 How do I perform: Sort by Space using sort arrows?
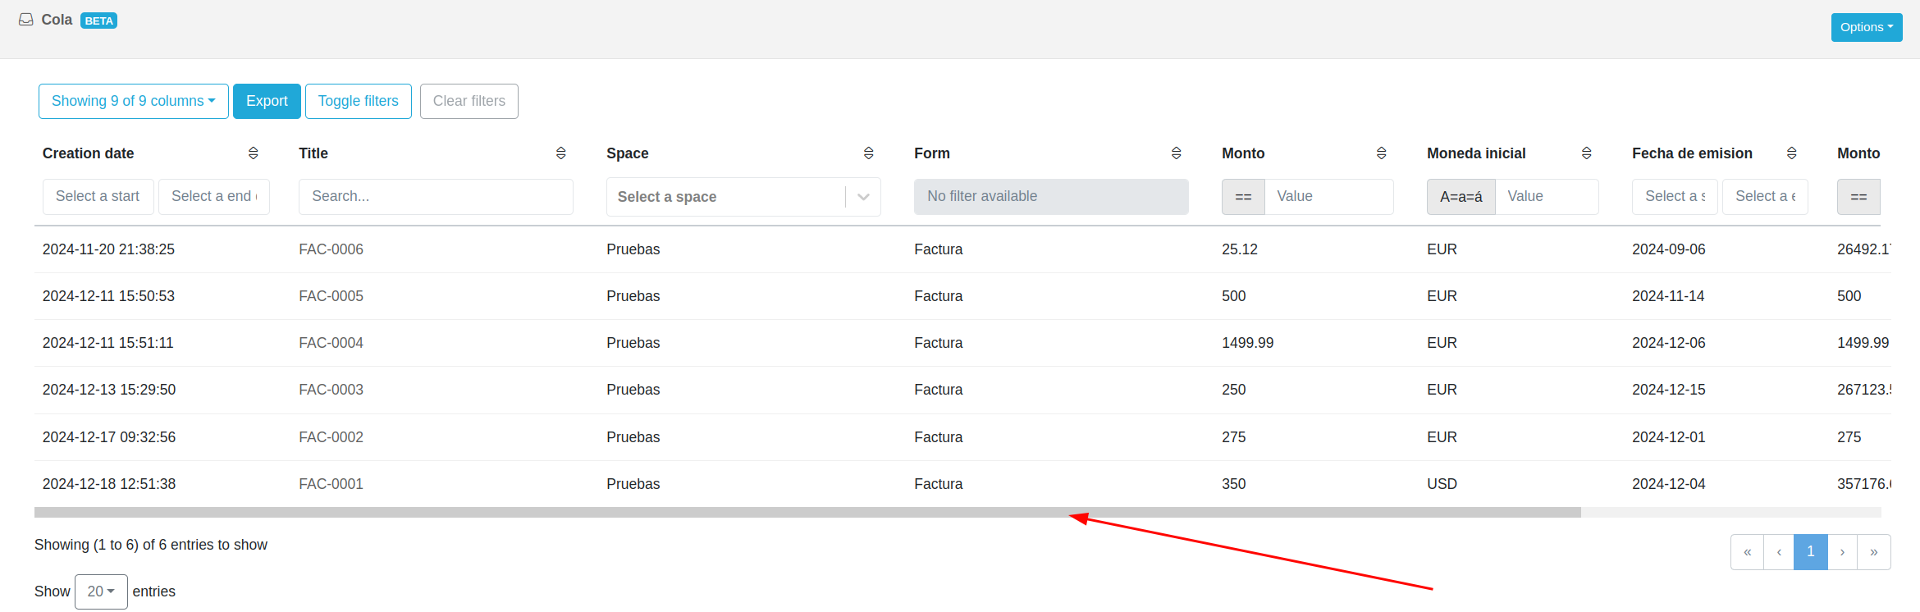pyautogui.click(x=868, y=153)
